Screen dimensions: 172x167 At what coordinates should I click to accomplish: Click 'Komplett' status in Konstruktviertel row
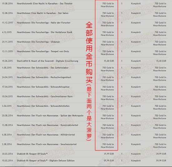[136, 125]
